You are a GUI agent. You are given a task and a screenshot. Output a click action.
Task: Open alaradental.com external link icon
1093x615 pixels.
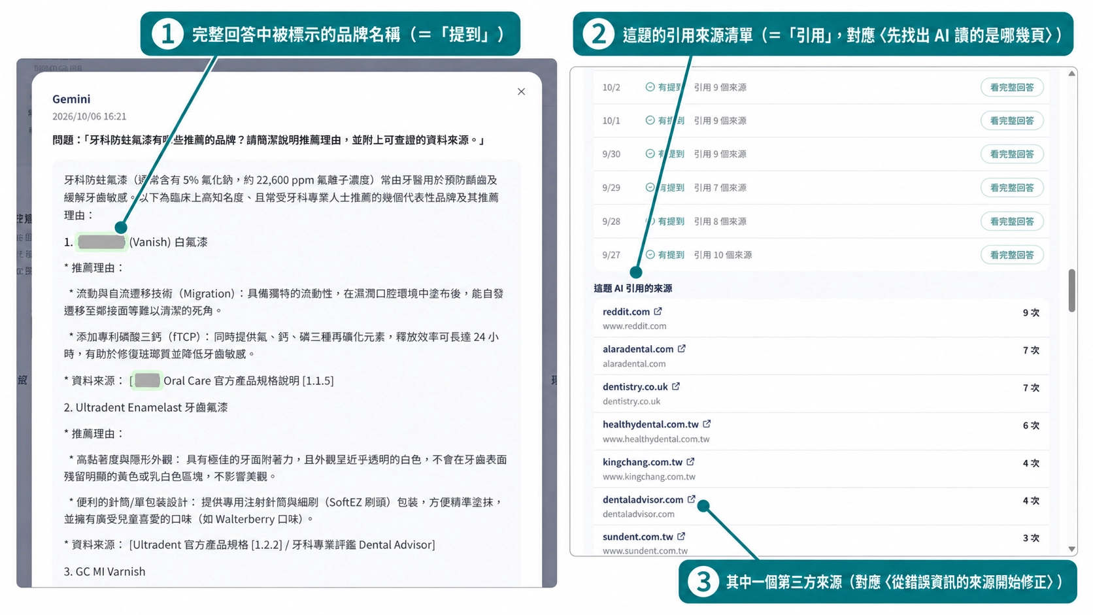coord(681,348)
